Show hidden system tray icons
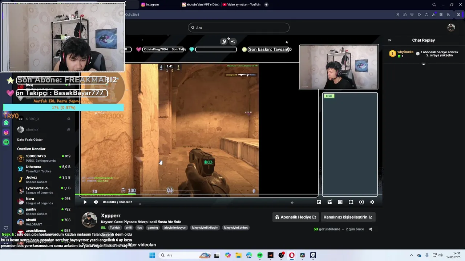Screen dimensions: 465x261 pos(411,255)
